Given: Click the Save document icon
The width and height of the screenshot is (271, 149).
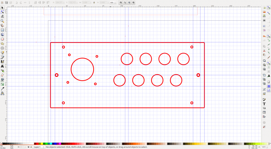Looking at the screenshot, I should coord(264,16).
